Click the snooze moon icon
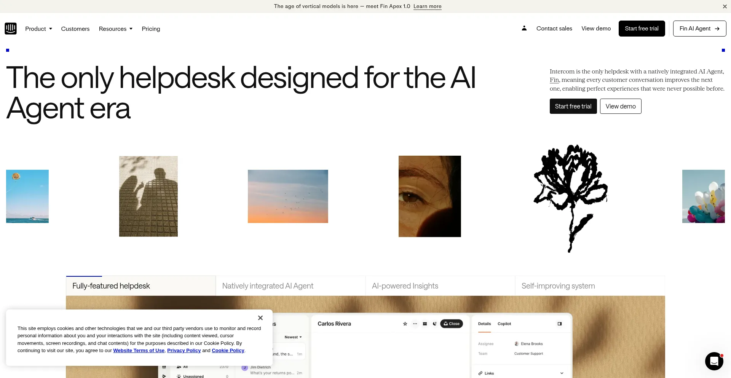This screenshot has height=378, width=731. (435, 324)
